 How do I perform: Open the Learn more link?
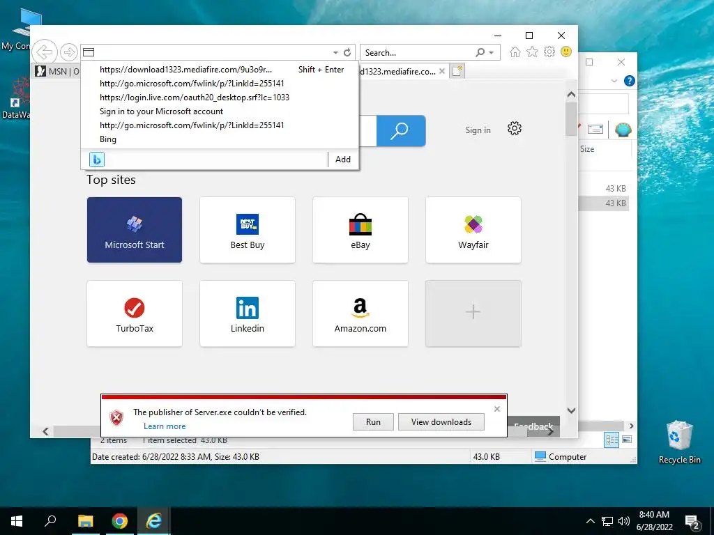(x=165, y=426)
